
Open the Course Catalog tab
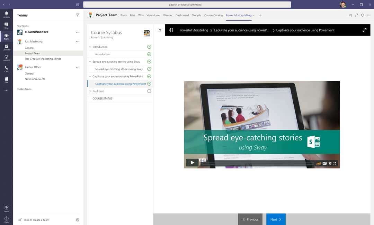213,15
